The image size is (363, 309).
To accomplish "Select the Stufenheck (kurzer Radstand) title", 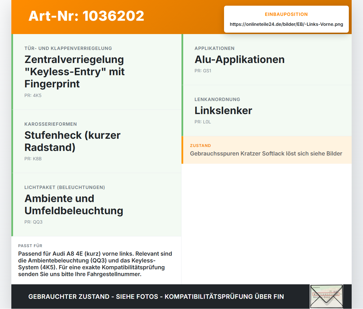I will [x=73, y=141].
